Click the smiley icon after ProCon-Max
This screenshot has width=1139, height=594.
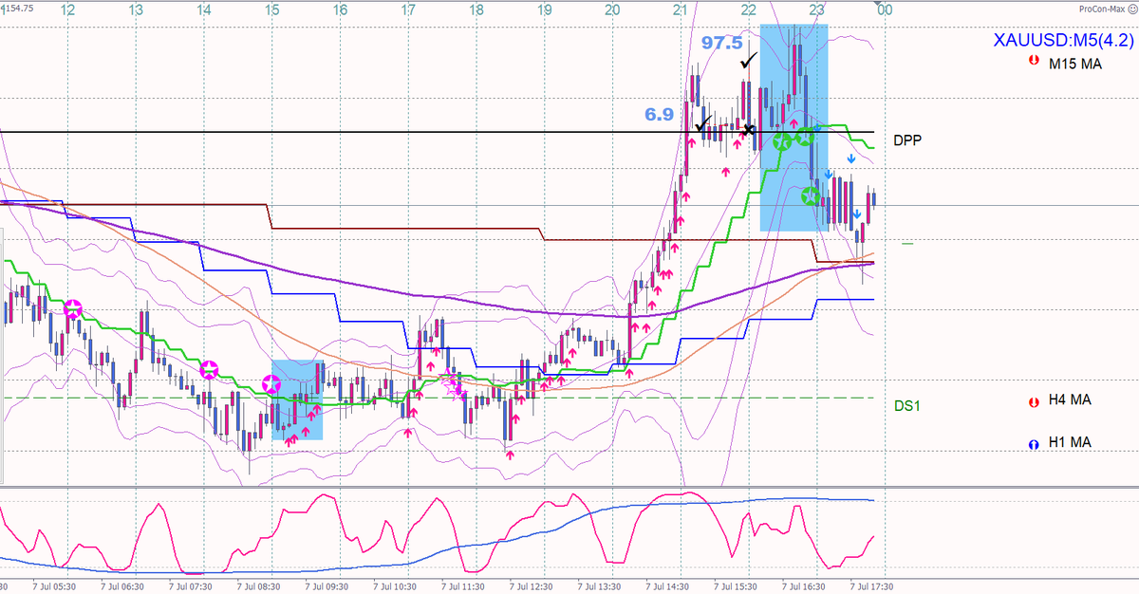pos(1130,9)
